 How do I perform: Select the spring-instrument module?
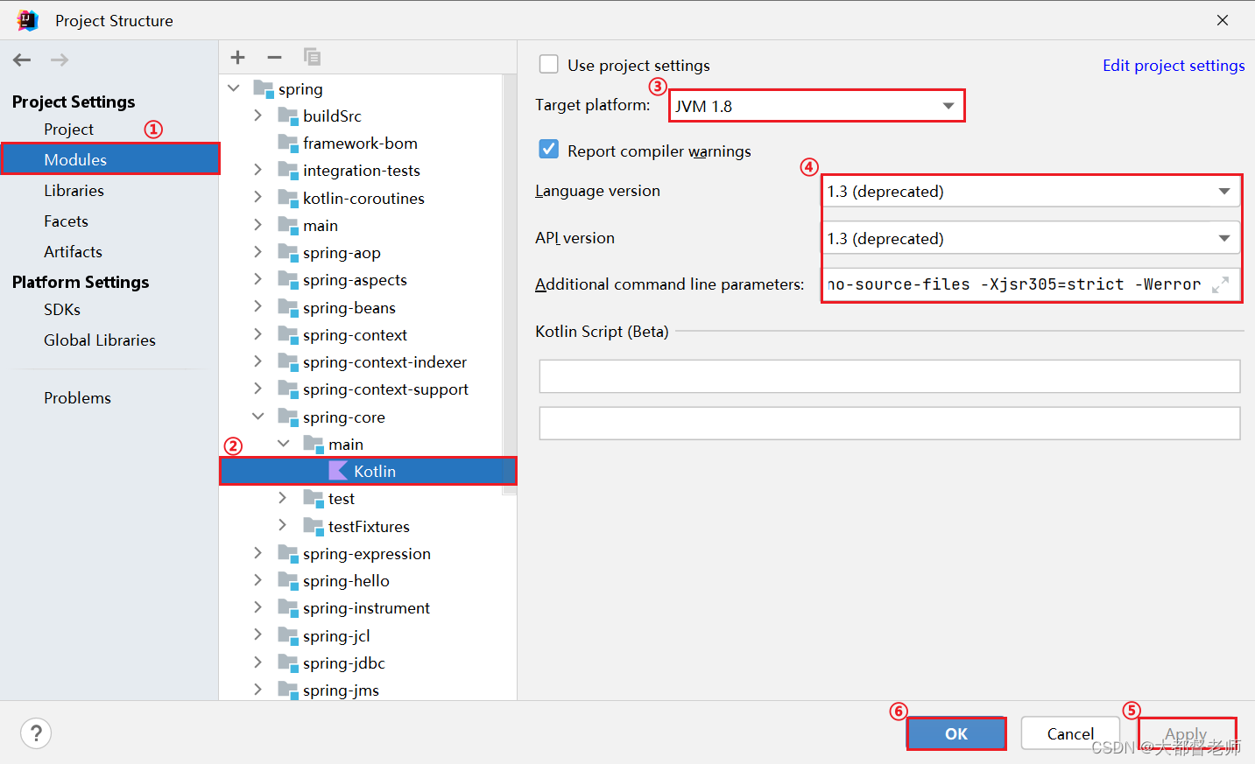(366, 608)
